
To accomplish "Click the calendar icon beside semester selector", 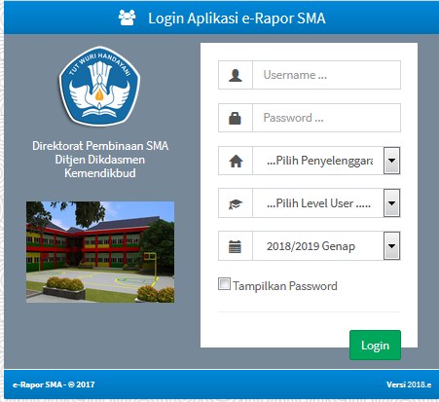I will (x=235, y=246).
